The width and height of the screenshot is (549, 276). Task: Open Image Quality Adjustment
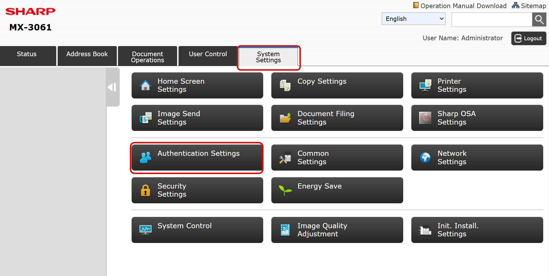[337, 230]
